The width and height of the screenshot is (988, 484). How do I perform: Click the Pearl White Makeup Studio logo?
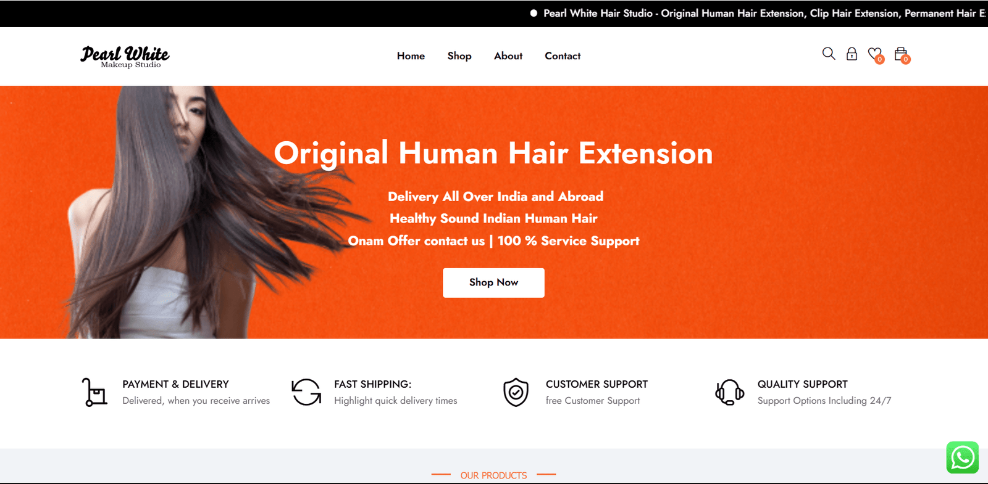(x=125, y=56)
